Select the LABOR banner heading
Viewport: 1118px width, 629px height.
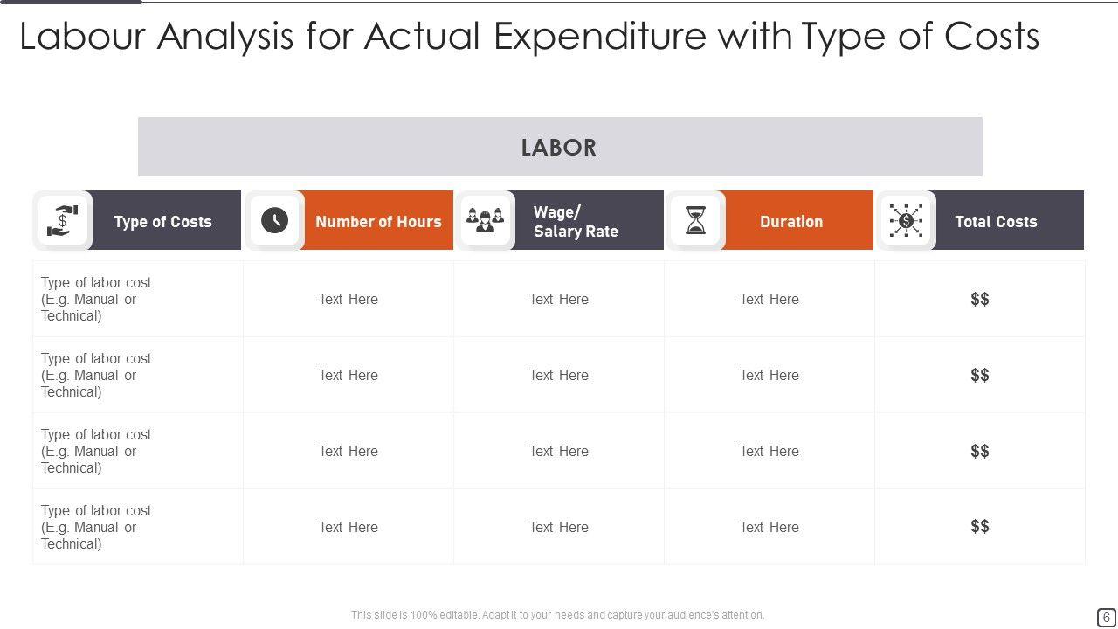click(x=559, y=148)
